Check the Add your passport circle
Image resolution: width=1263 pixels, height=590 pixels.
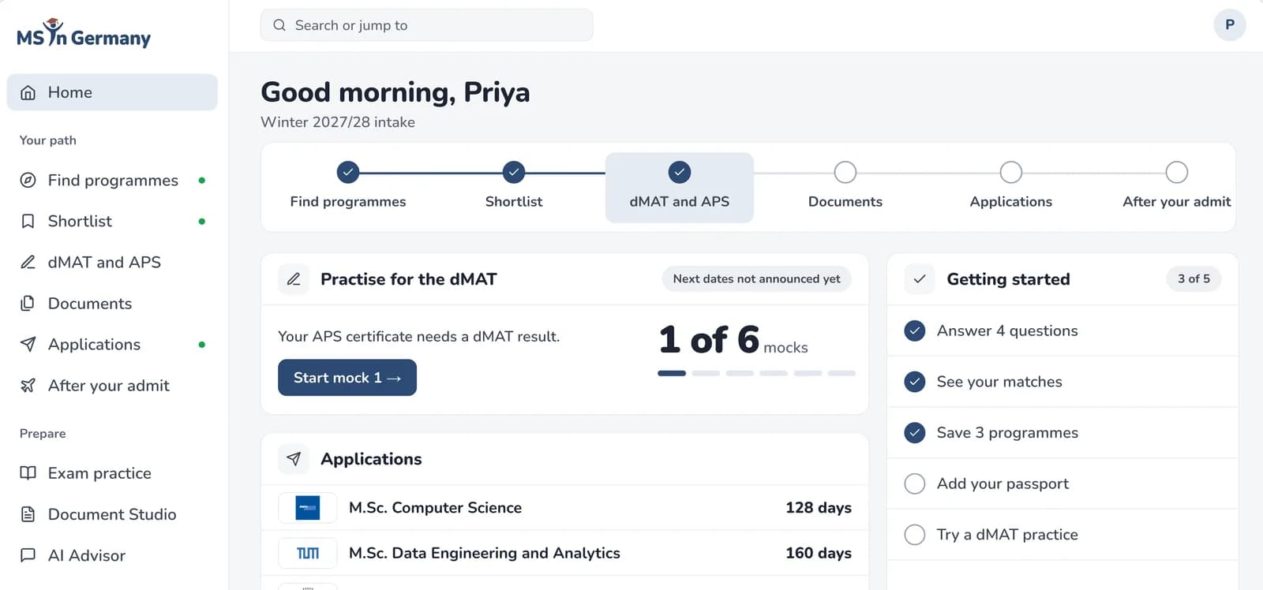pyautogui.click(x=915, y=484)
